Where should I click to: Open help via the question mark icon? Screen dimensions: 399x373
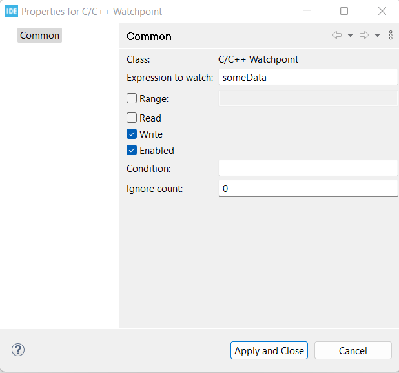pos(18,350)
